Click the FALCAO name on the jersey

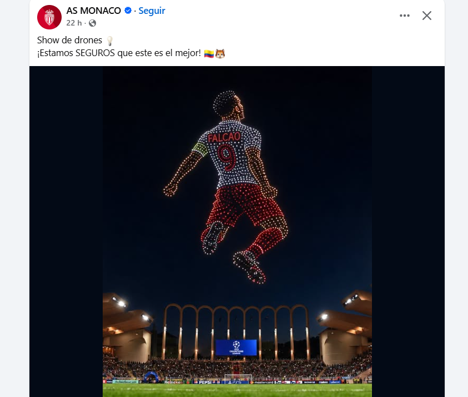coord(224,137)
